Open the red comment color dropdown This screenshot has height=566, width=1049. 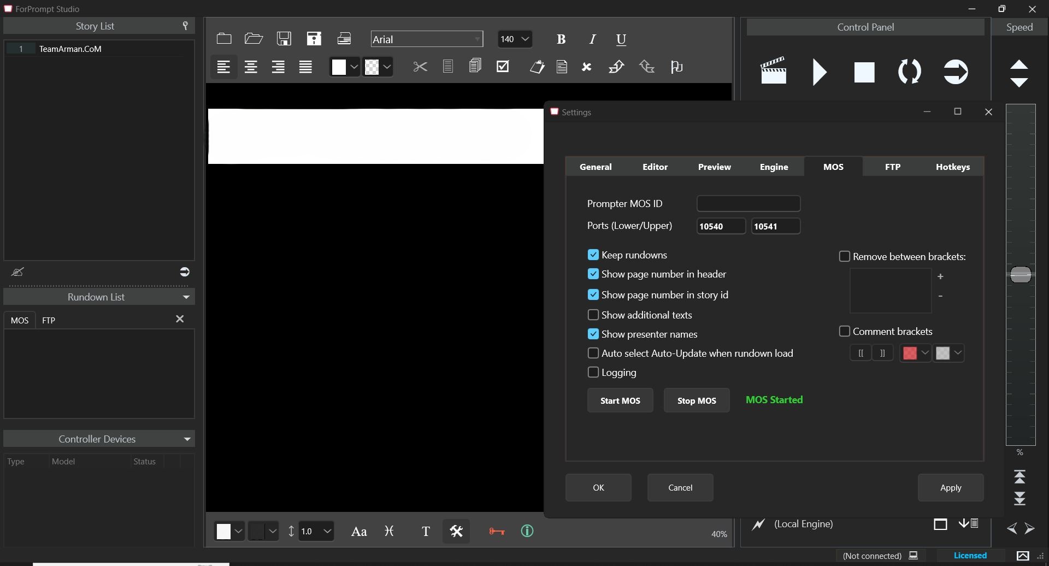pos(924,353)
